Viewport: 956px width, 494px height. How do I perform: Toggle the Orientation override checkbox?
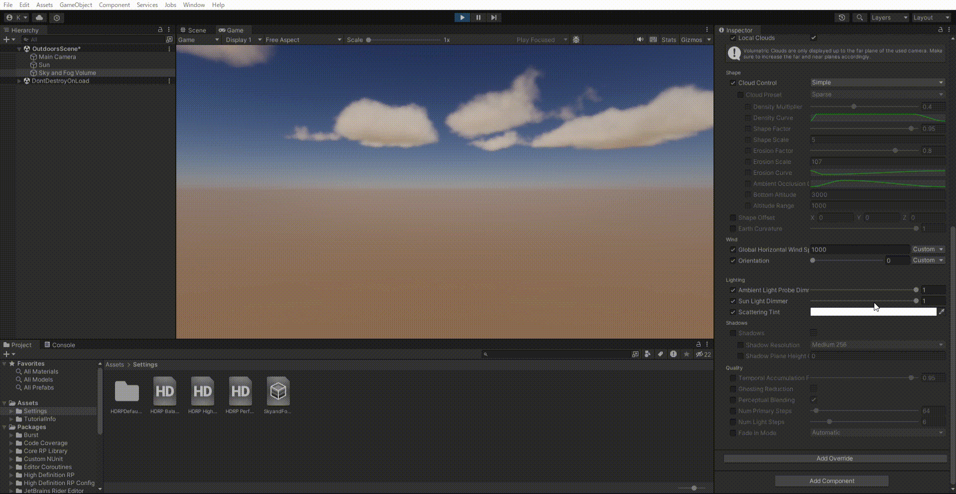(x=732, y=260)
